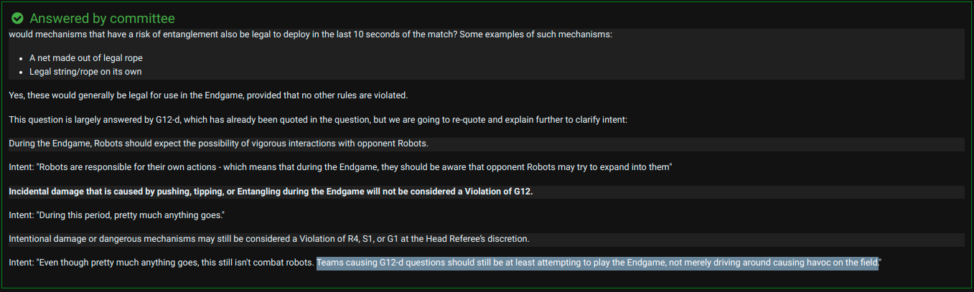Click the highlighted 'Teams causing G12-d questions' sentence
The image size is (974, 292).
[597, 263]
